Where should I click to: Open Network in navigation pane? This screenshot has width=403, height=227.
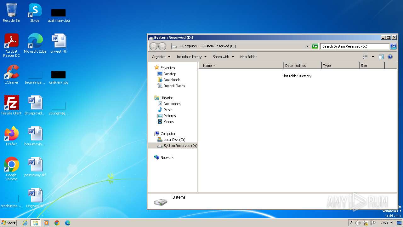[x=167, y=158]
